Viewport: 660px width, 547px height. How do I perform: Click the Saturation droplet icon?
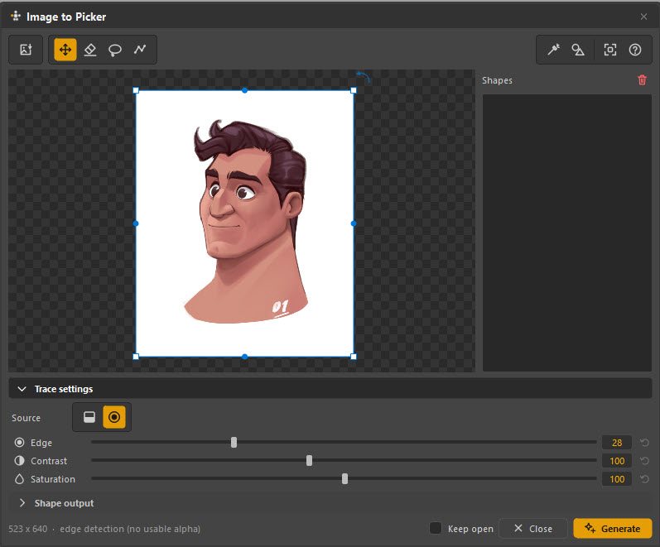coord(19,479)
